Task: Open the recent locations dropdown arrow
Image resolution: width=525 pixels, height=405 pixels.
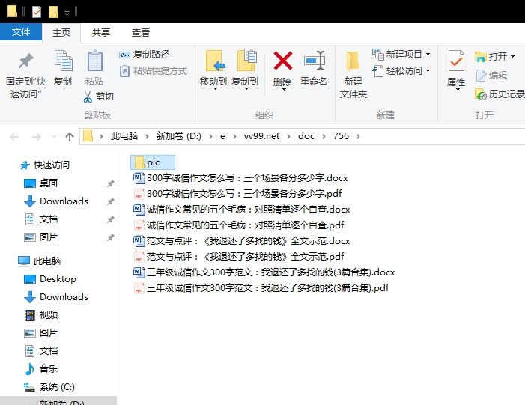Action: click(54, 136)
